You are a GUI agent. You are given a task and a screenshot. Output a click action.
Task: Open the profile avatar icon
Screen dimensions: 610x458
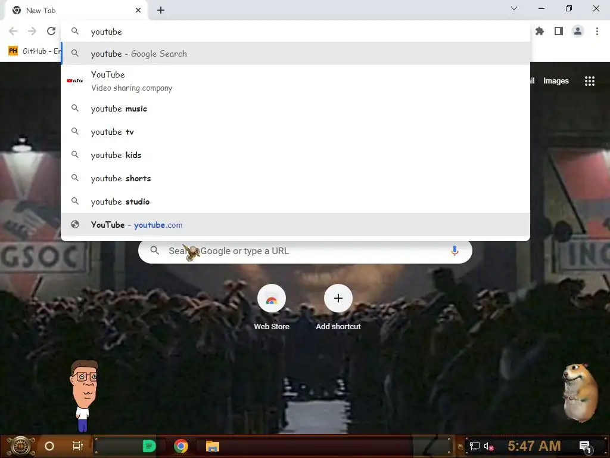pos(578,31)
